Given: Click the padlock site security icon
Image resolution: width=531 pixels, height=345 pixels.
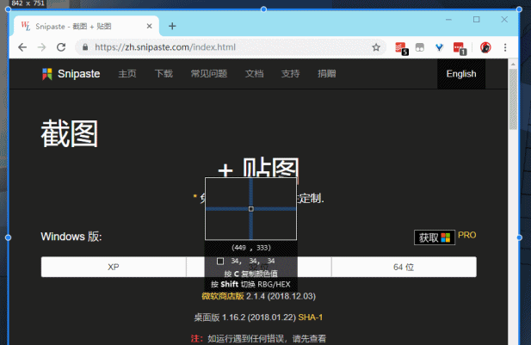Looking at the screenshot, I should pos(85,47).
